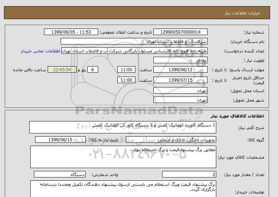278x197 pixels.
Task: Click the حداقل تاریخ اعتبار قیمت label
Action: pos(248,80)
